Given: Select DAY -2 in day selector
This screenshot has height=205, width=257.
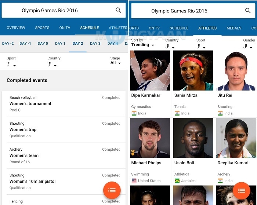Looking at the screenshot, I should coord(8,44).
